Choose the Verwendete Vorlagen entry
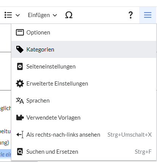Screen dimensions: 157x162 pos(84,117)
